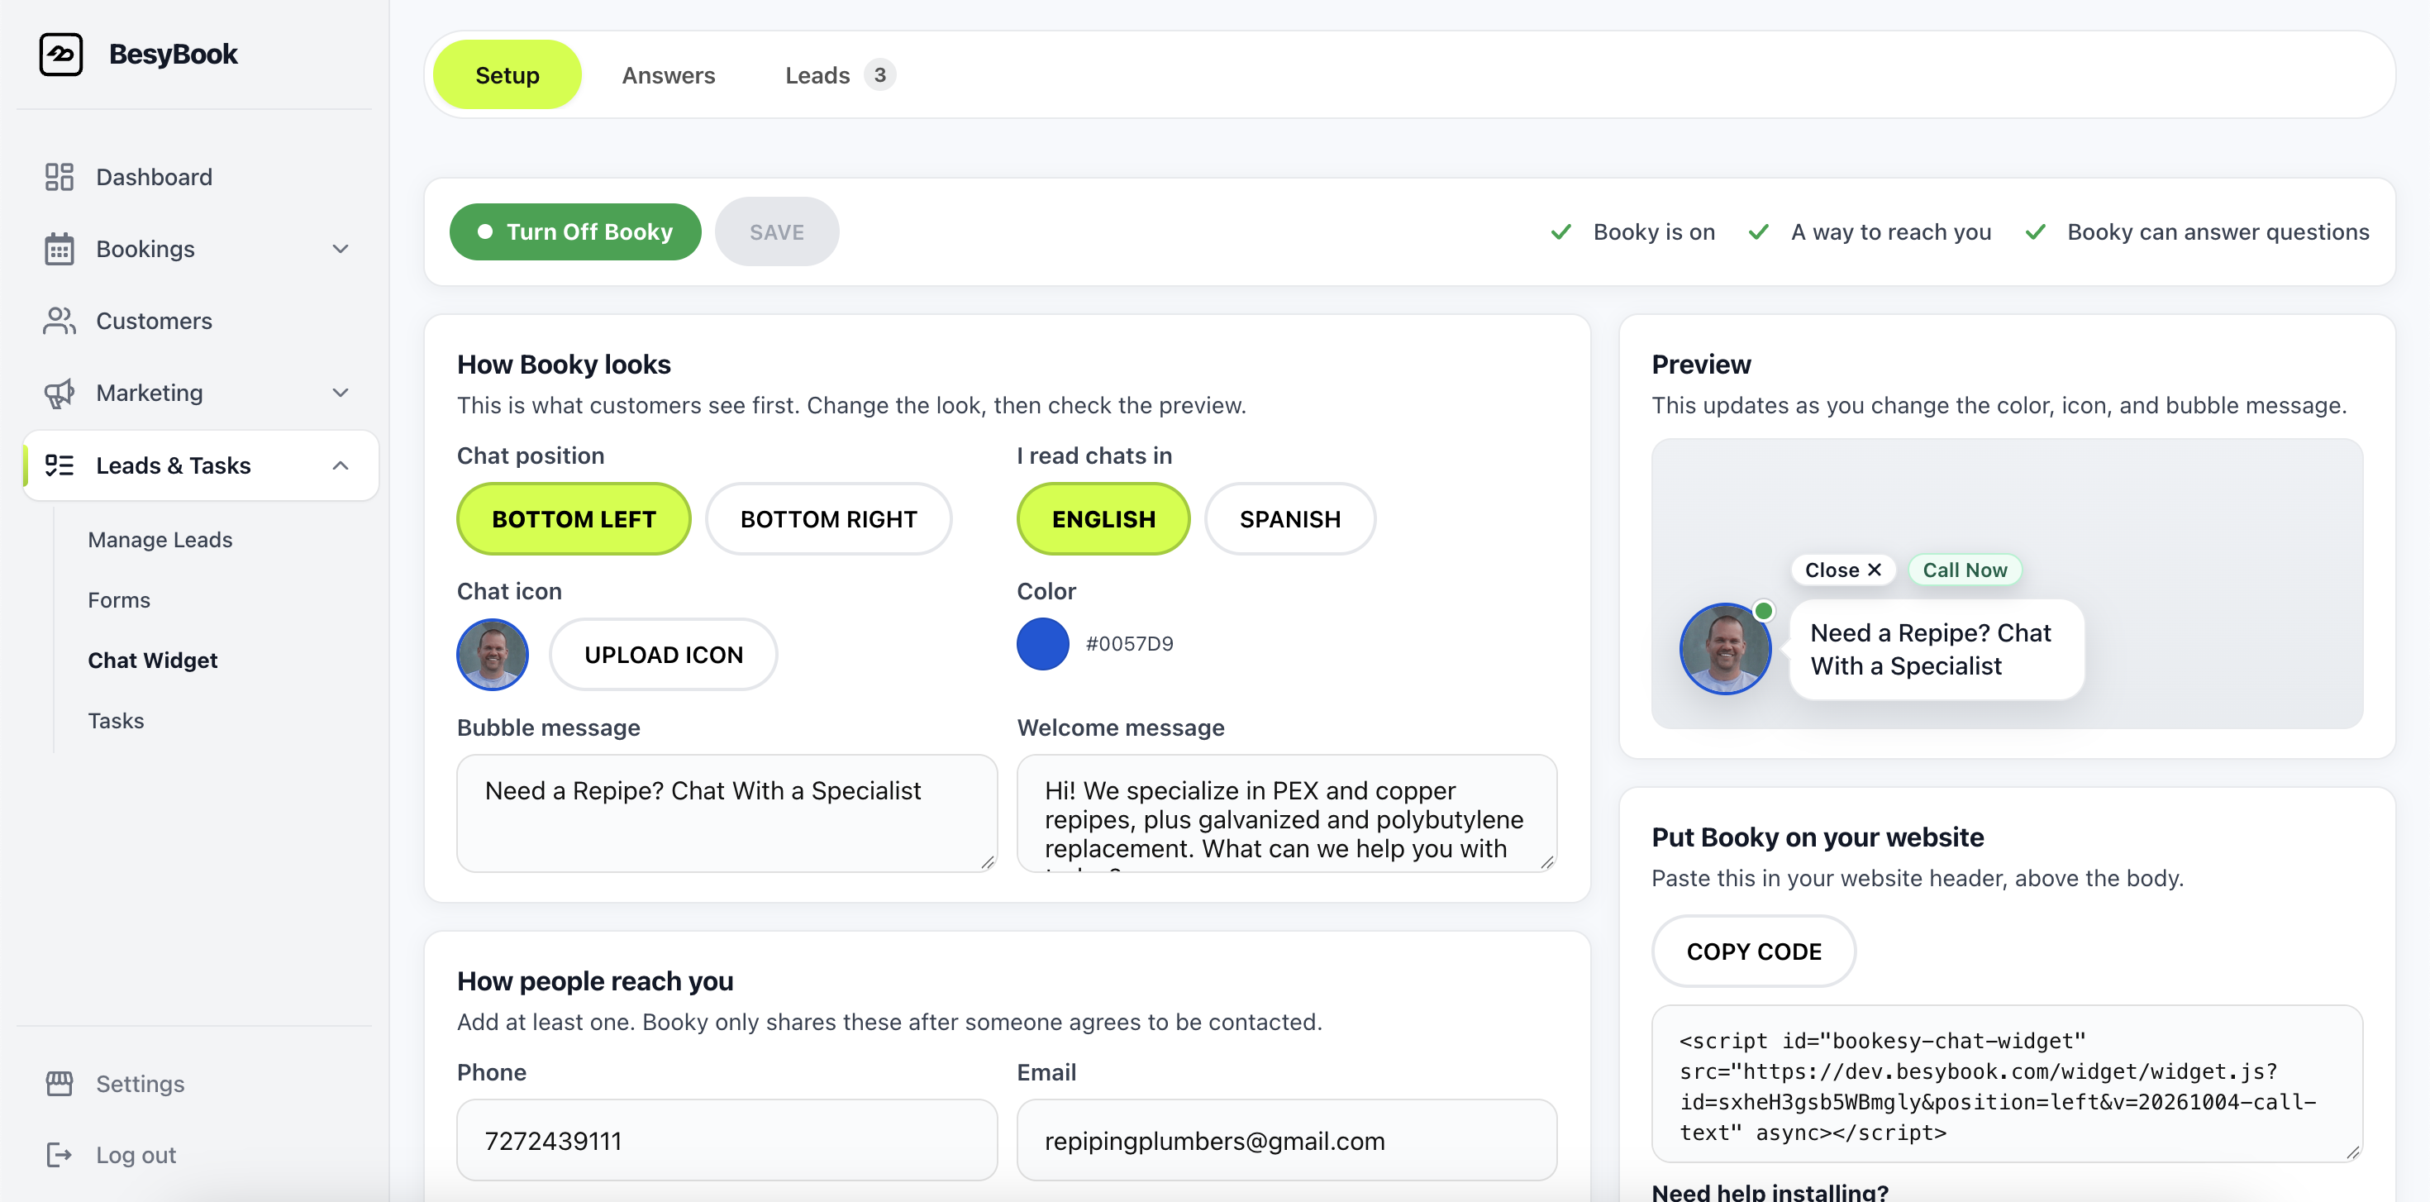Click the widget script code box
The height and width of the screenshot is (1202, 2430).
click(x=2007, y=1084)
